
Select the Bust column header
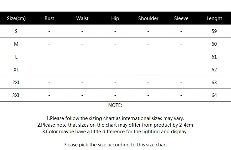(x=49, y=18)
